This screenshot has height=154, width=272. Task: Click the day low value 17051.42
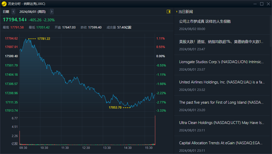[x=43, y=27]
